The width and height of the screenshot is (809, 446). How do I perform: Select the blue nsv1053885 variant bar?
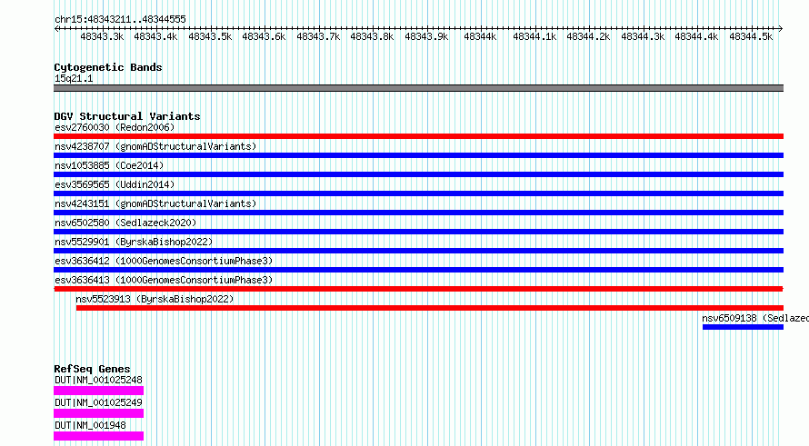(418, 174)
